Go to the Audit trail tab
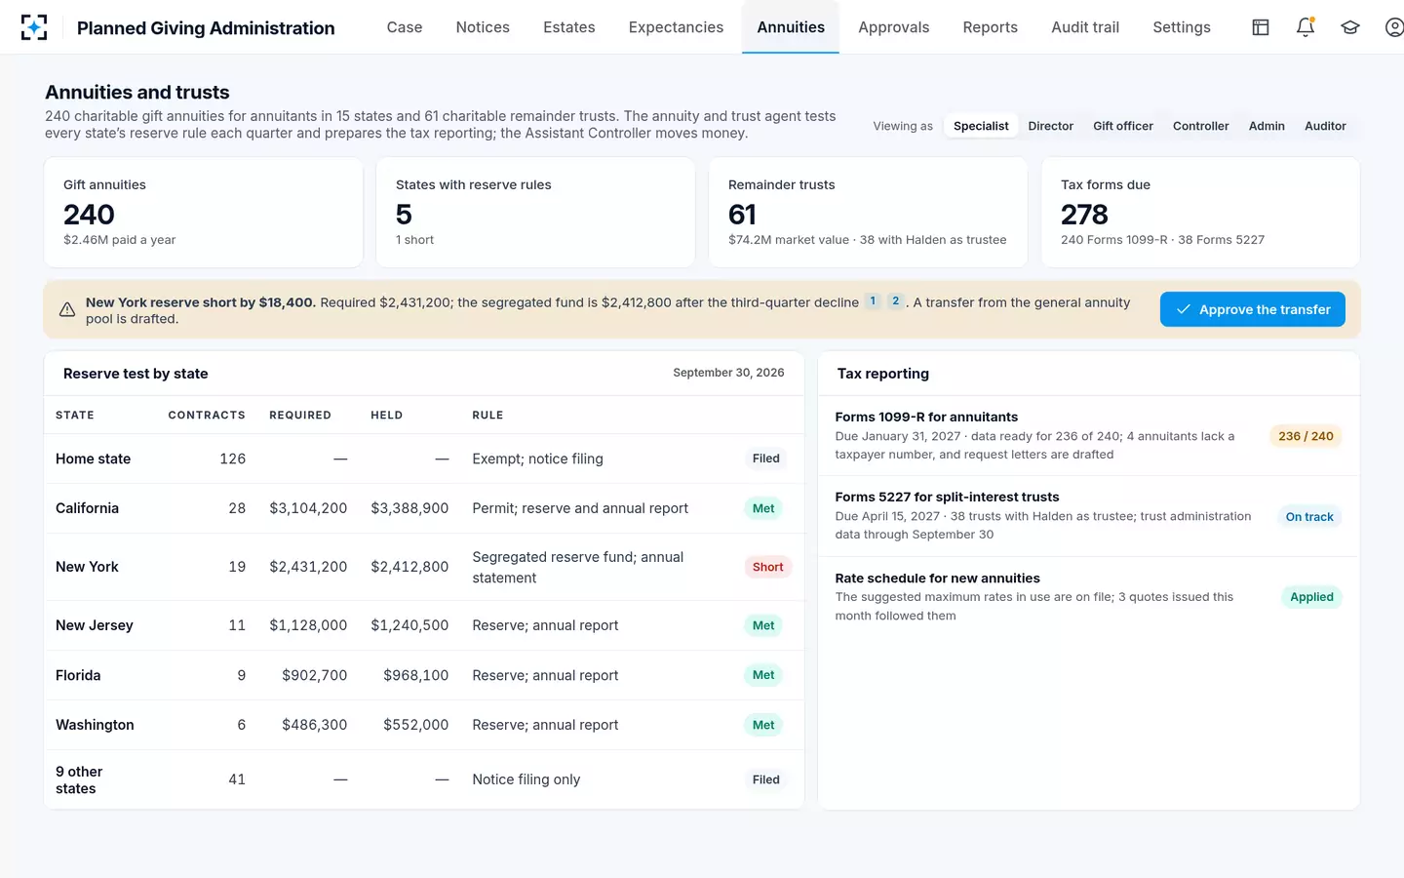Viewport: 1404px width, 878px height. pyautogui.click(x=1085, y=27)
